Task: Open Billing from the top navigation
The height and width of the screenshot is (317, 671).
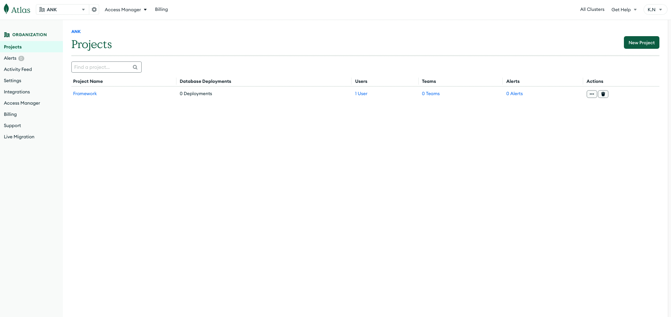Action: click(161, 9)
